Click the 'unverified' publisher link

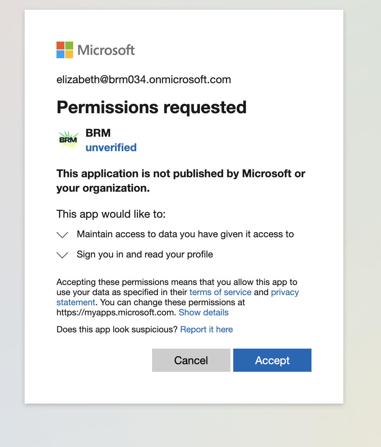tap(111, 148)
